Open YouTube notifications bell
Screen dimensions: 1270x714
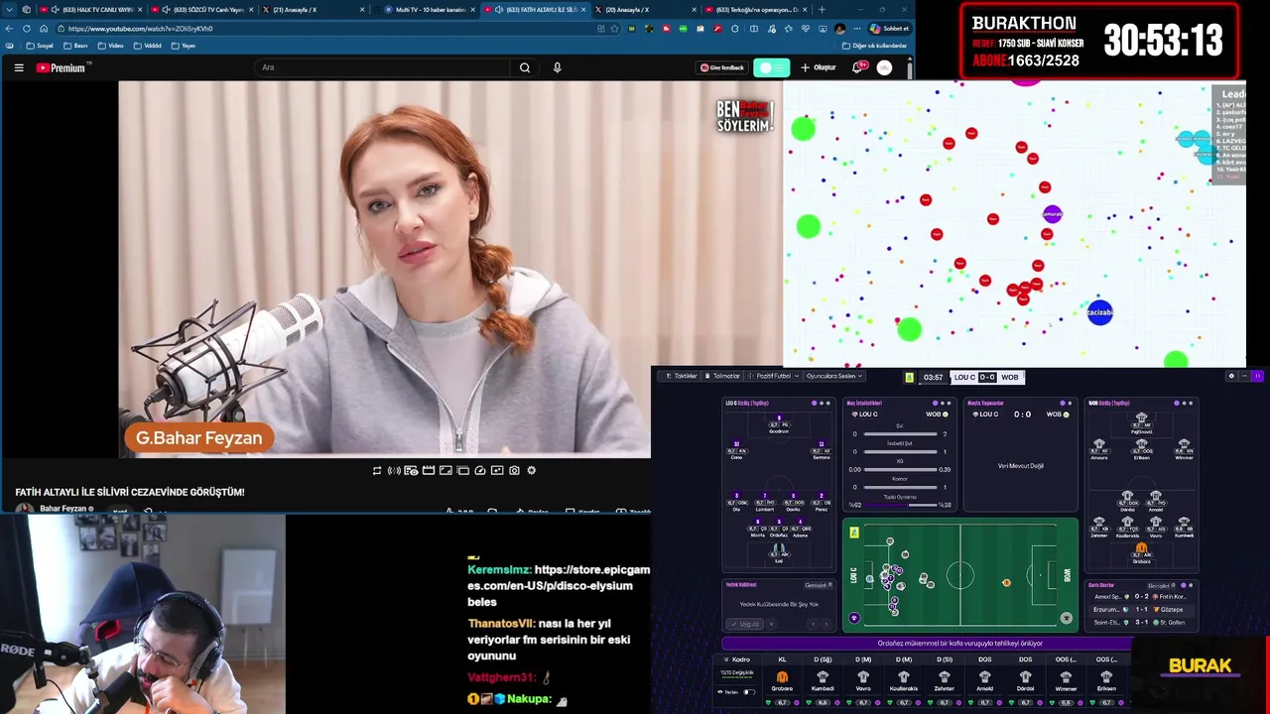click(x=858, y=67)
